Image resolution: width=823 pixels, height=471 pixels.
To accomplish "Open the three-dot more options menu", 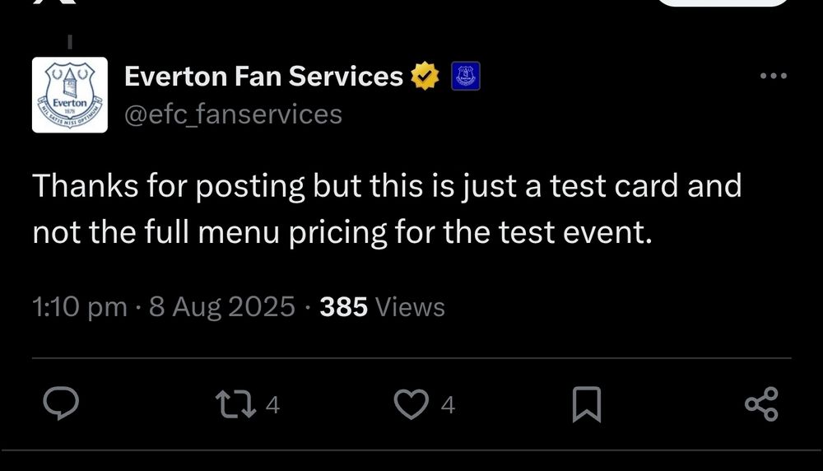I will 773,76.
